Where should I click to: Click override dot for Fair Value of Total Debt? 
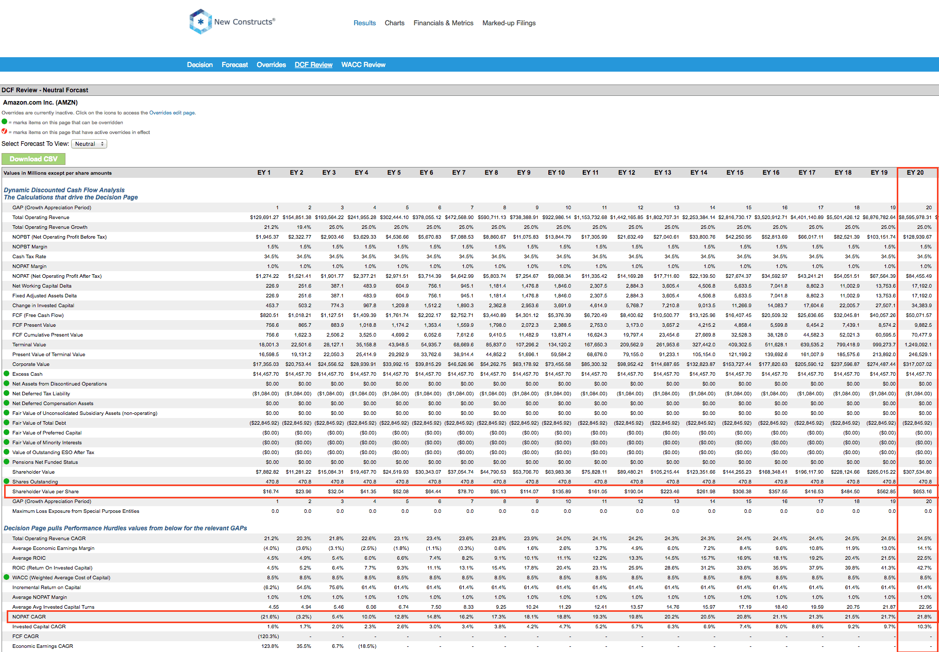click(7, 423)
